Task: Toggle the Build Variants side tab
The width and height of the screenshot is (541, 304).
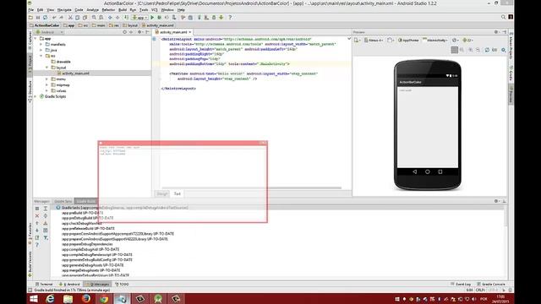Action: coord(30,263)
